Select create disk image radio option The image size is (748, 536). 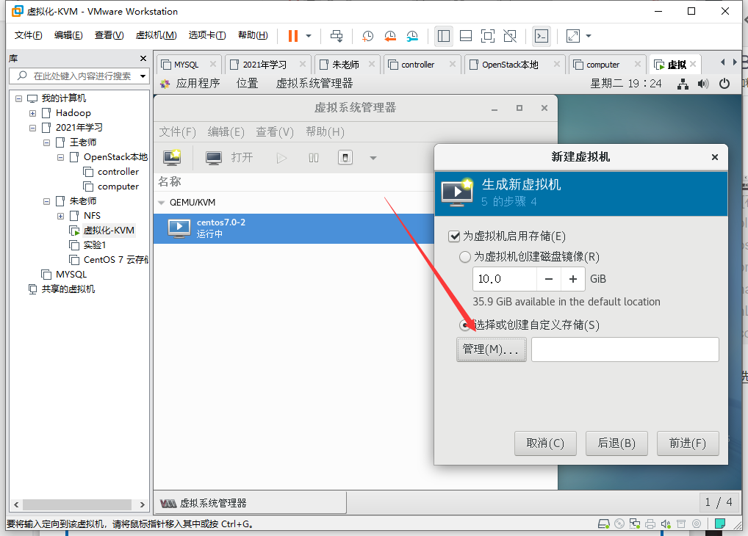(464, 257)
